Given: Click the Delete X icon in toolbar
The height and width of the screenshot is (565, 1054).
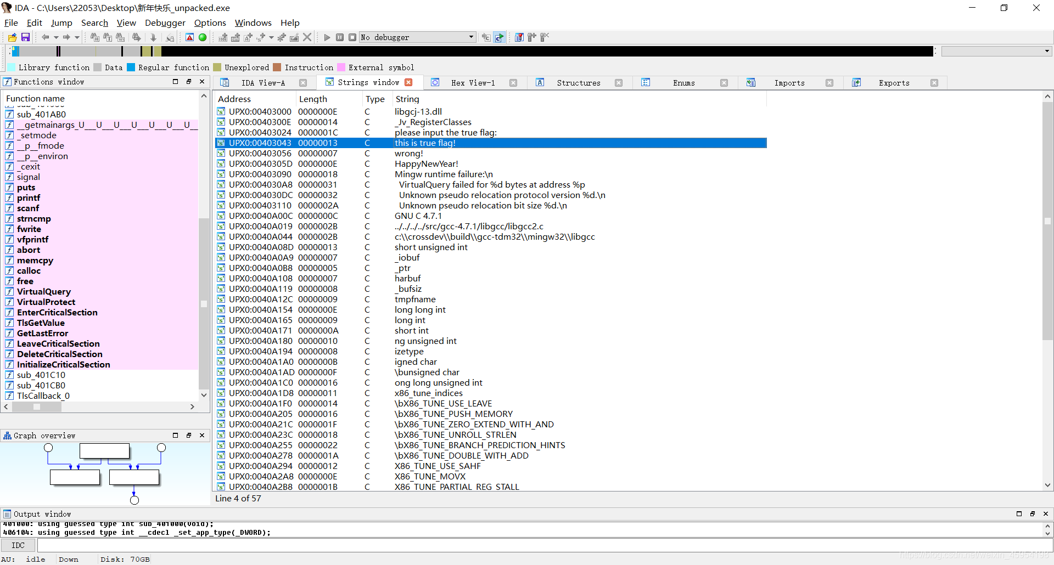Looking at the screenshot, I should [307, 37].
